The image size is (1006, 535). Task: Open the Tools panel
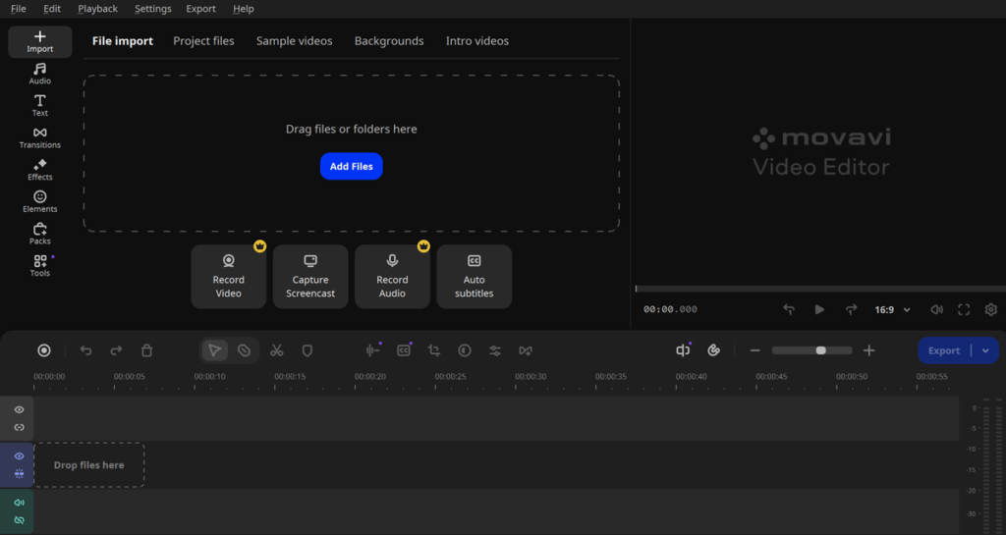39,266
